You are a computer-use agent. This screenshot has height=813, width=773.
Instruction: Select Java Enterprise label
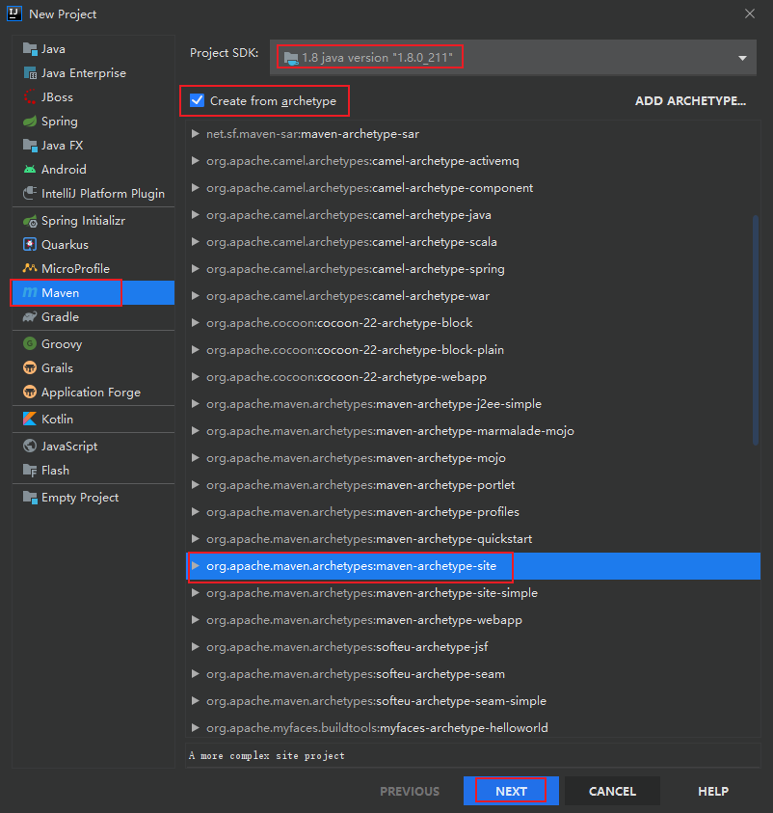click(x=84, y=73)
